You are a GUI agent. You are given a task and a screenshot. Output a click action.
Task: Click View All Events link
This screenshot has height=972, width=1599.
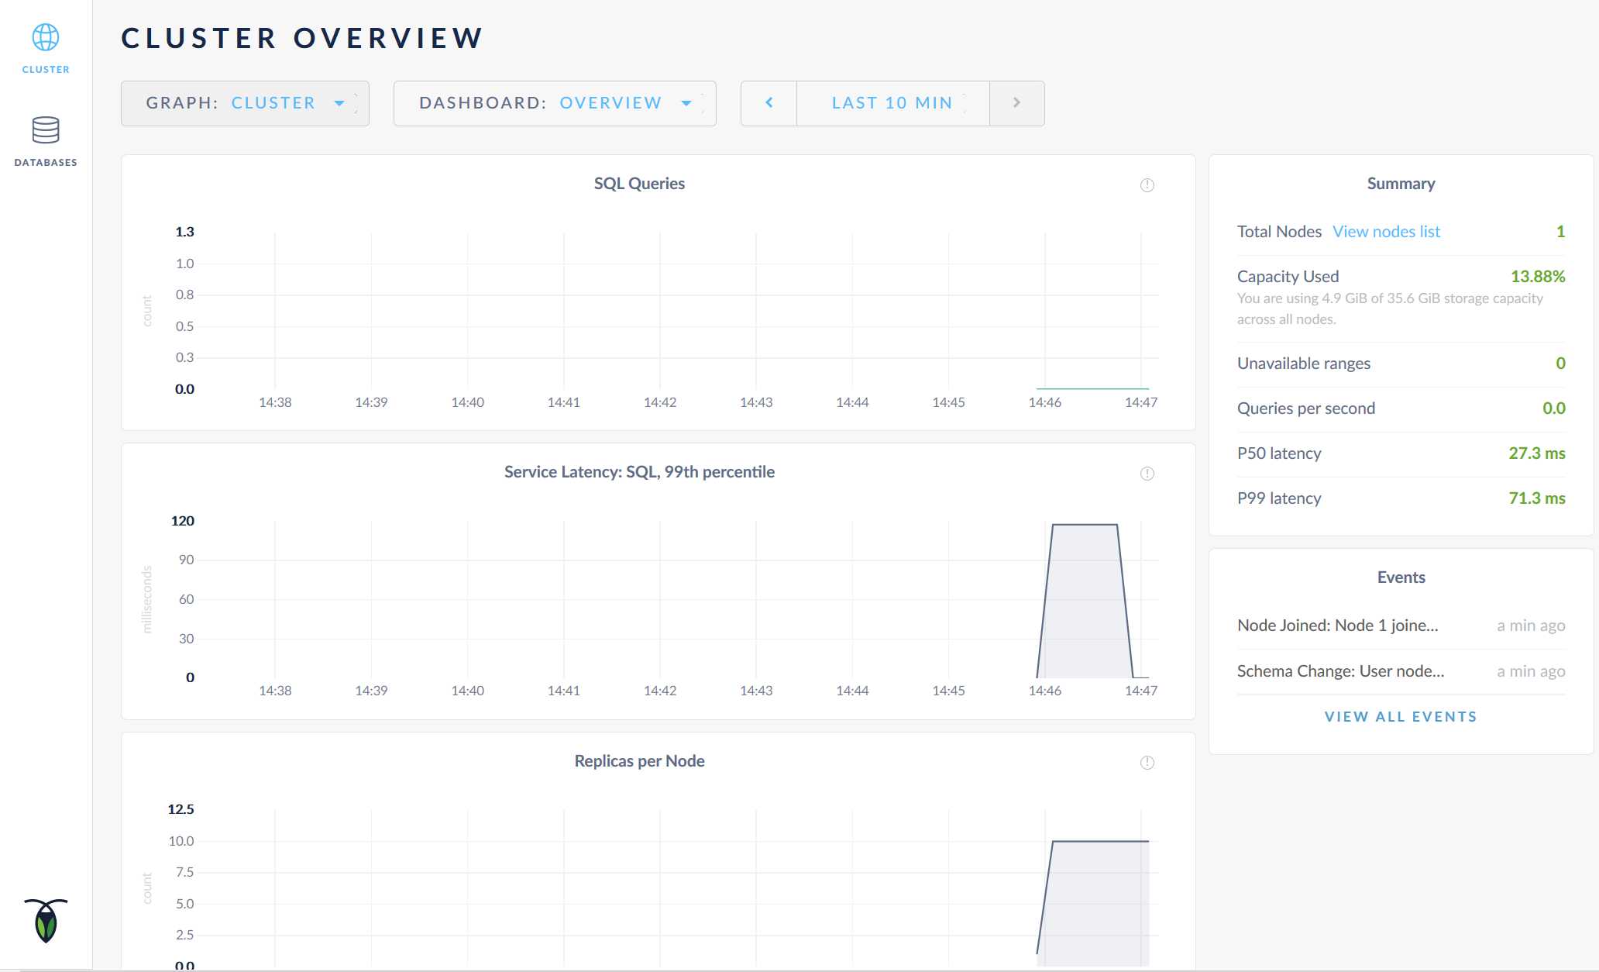point(1401,716)
